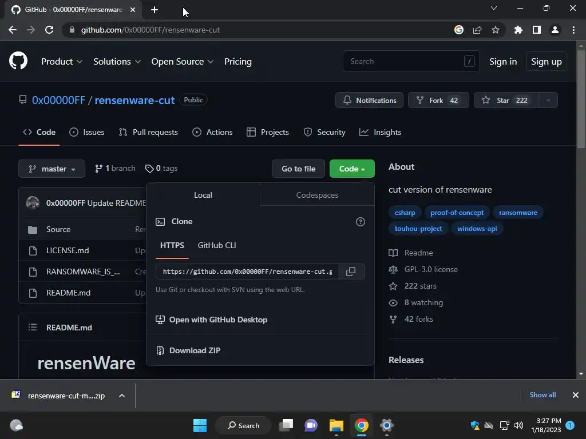Open Windows Start menu

click(200, 425)
